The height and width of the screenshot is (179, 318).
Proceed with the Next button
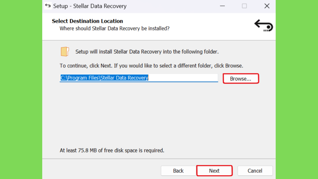(x=214, y=171)
